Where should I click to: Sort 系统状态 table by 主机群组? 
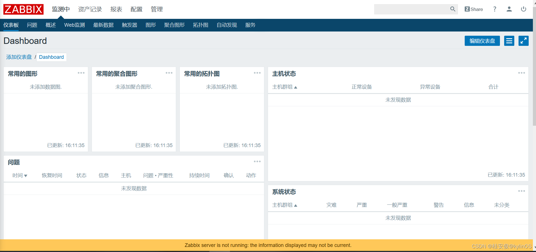[285, 205]
